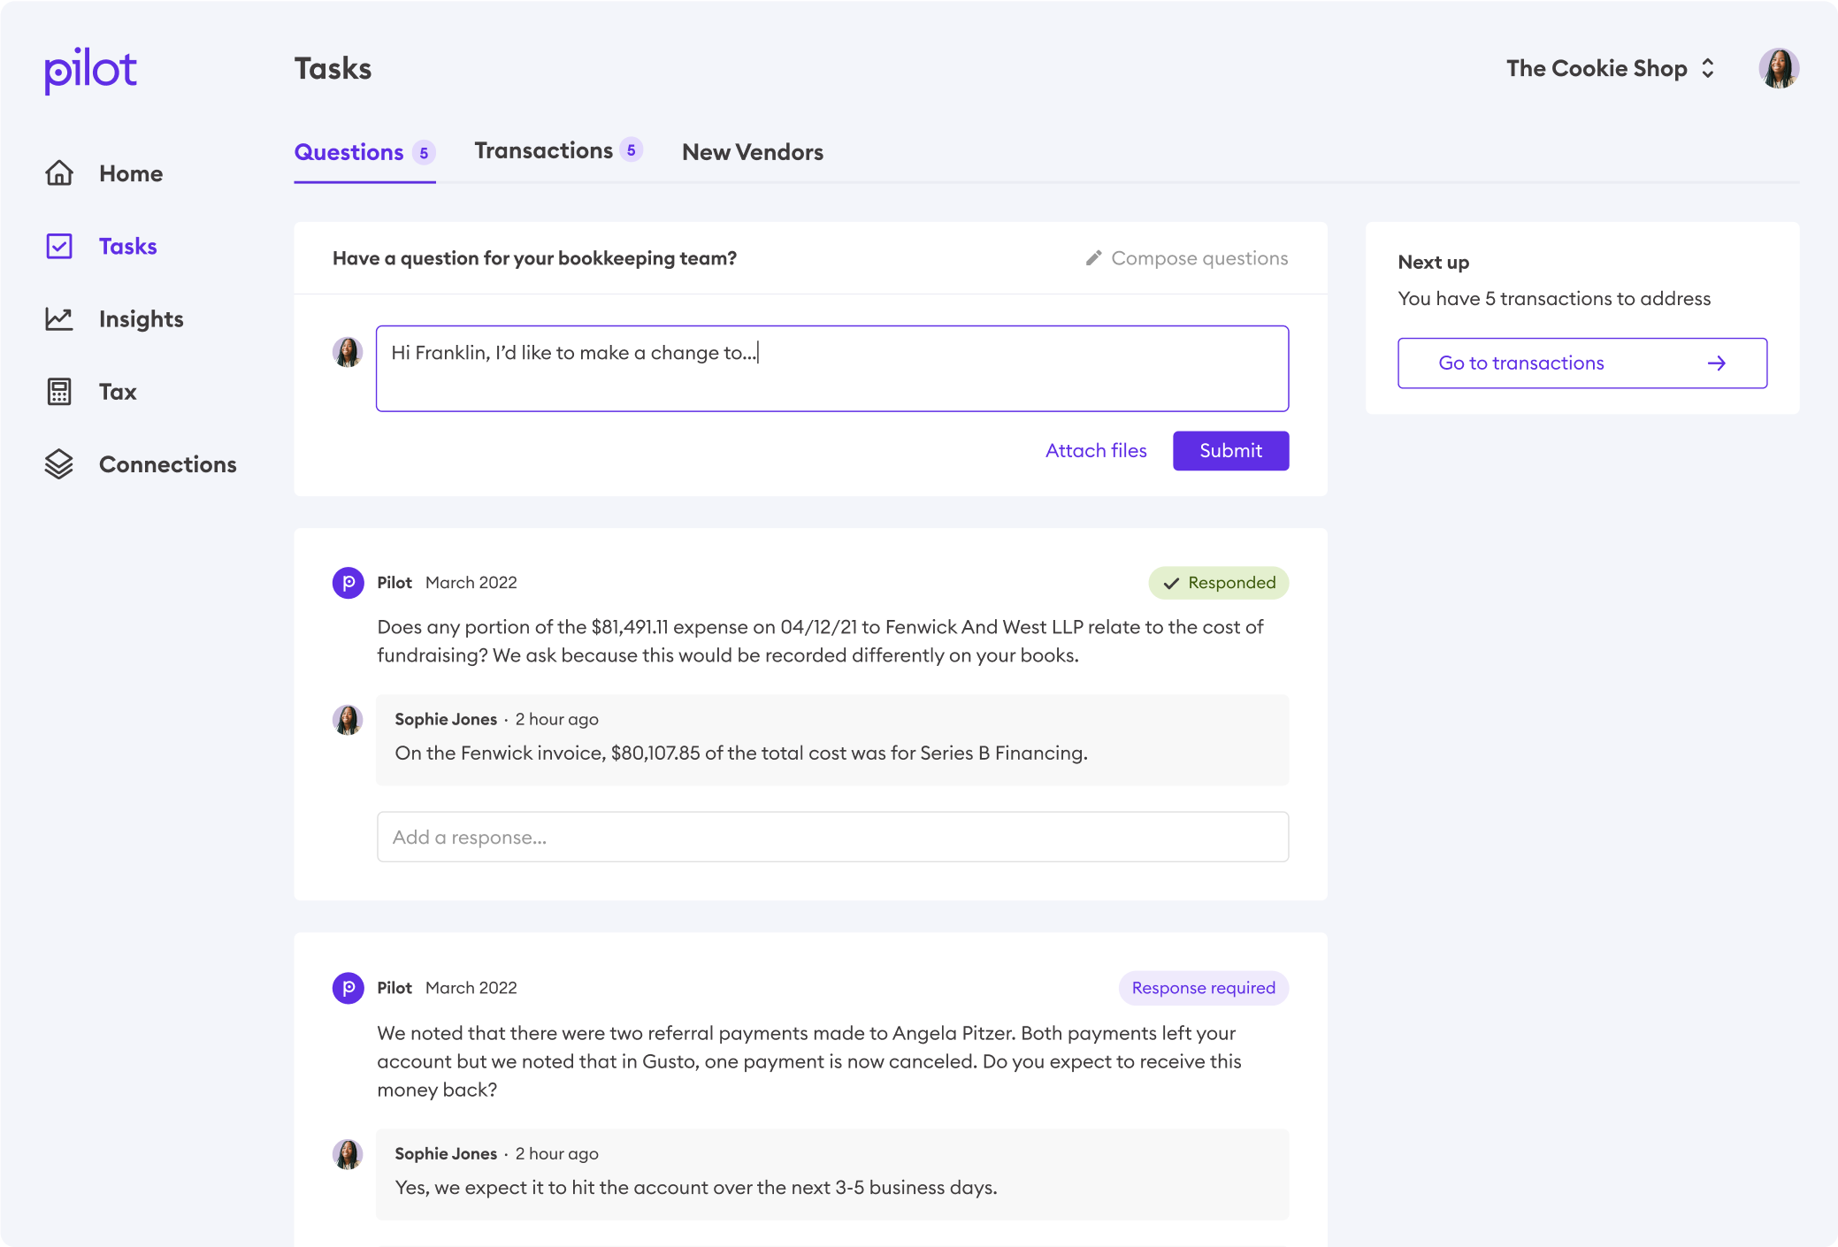Image resolution: width=1838 pixels, height=1247 pixels.
Task: Click the Transactions count badge 5
Action: click(631, 149)
